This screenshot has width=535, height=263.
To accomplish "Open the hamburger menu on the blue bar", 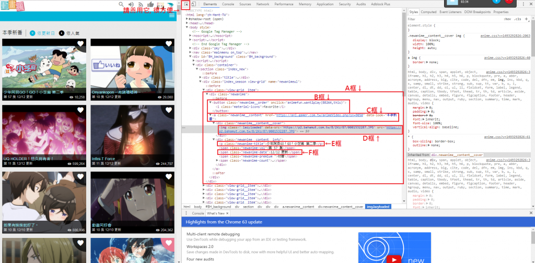I will 172,16.
